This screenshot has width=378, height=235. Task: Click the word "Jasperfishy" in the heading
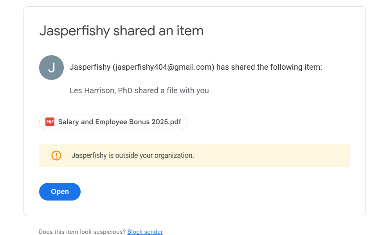tap(74, 31)
